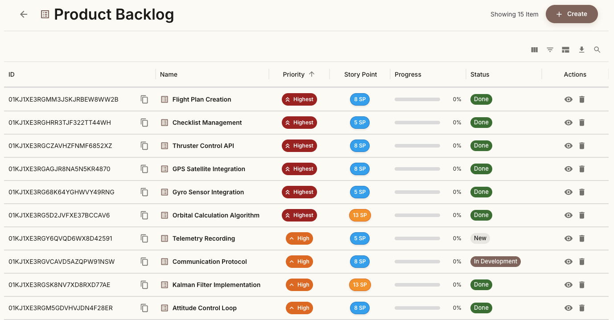Delete the Attitude Control Loop item
The image size is (614, 320).
(x=582, y=308)
